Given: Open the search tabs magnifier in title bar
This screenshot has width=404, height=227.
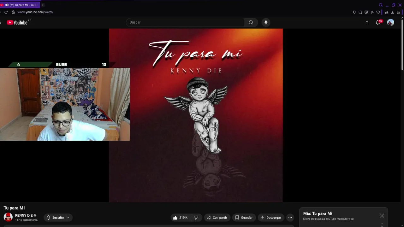Looking at the screenshot, I should tap(381, 5).
